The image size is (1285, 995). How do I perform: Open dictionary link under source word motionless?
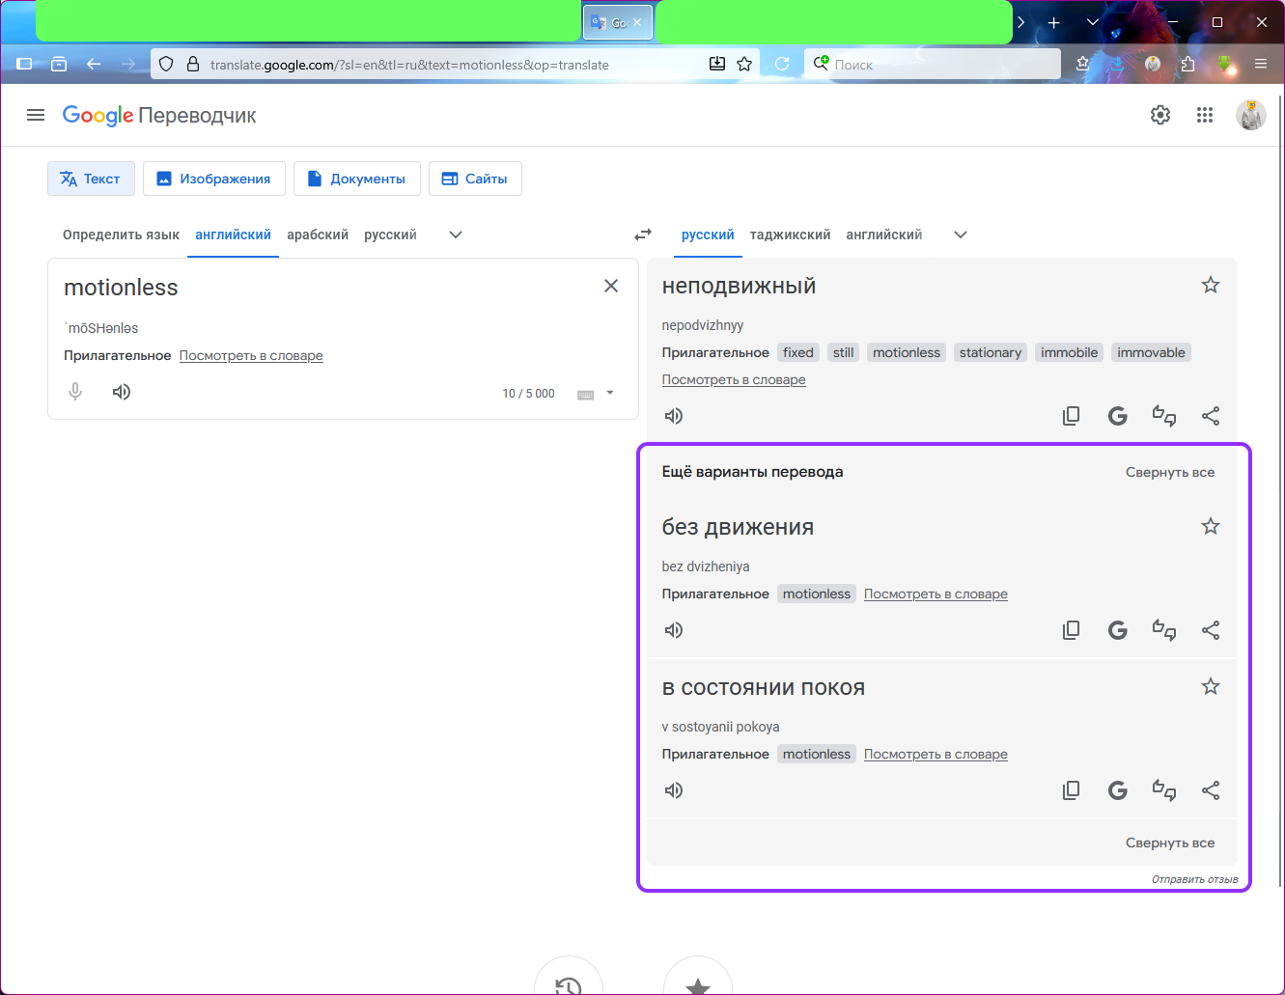251,356
